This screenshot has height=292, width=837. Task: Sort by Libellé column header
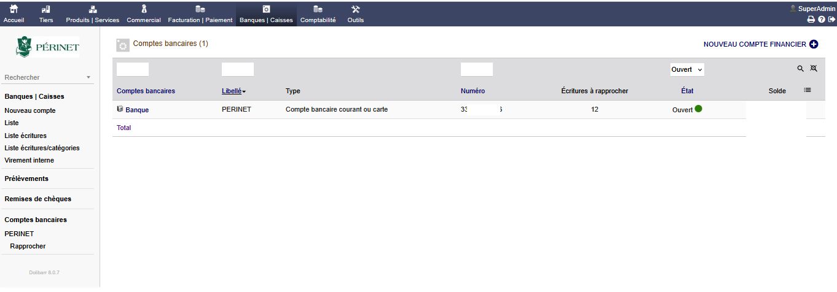(x=232, y=91)
